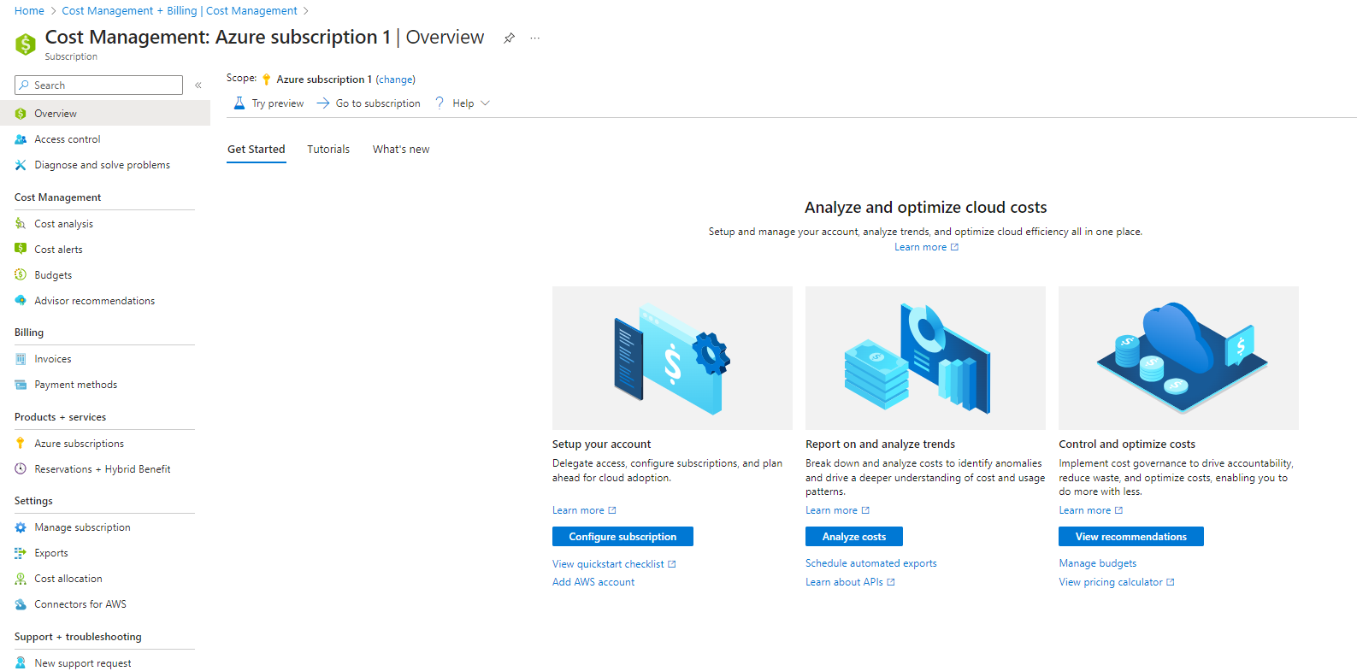Click the Try preview flask icon
The image size is (1357, 671).
(x=239, y=103)
